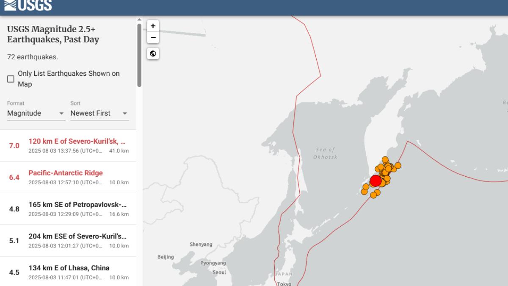The height and width of the screenshot is (286, 508).
Task: Click the globe zoom-to-world icon
Action: [x=153, y=53]
